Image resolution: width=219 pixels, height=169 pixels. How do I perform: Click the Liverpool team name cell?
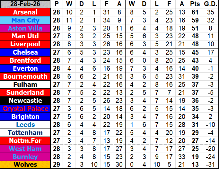click(x=25, y=44)
